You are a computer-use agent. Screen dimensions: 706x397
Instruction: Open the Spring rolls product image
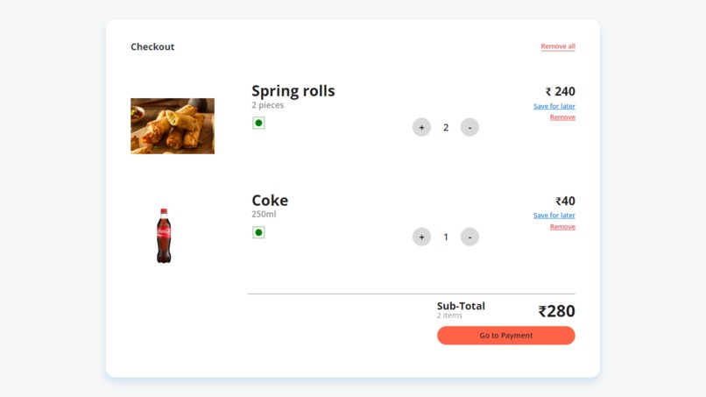pyautogui.click(x=173, y=126)
